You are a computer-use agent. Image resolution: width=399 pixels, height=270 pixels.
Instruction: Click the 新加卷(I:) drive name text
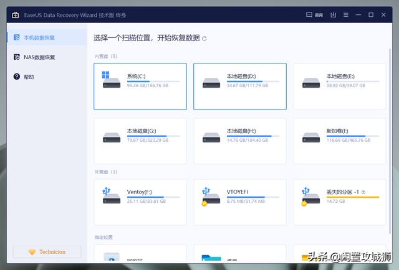point(337,131)
